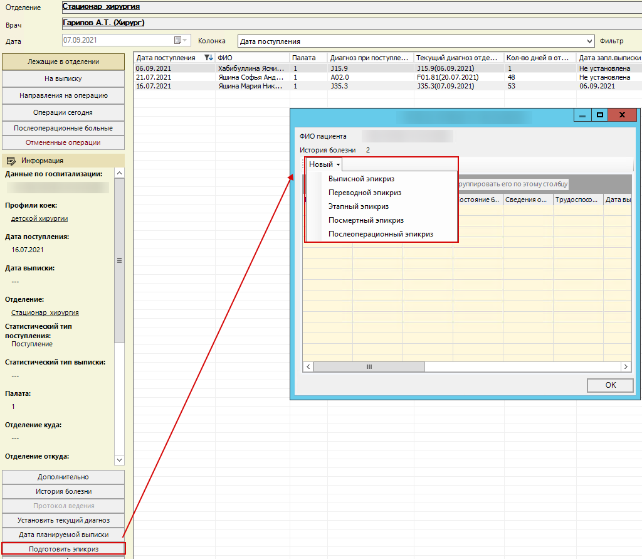642x559 pixels.
Task: Click the Фильтр label
Action: tap(611, 41)
